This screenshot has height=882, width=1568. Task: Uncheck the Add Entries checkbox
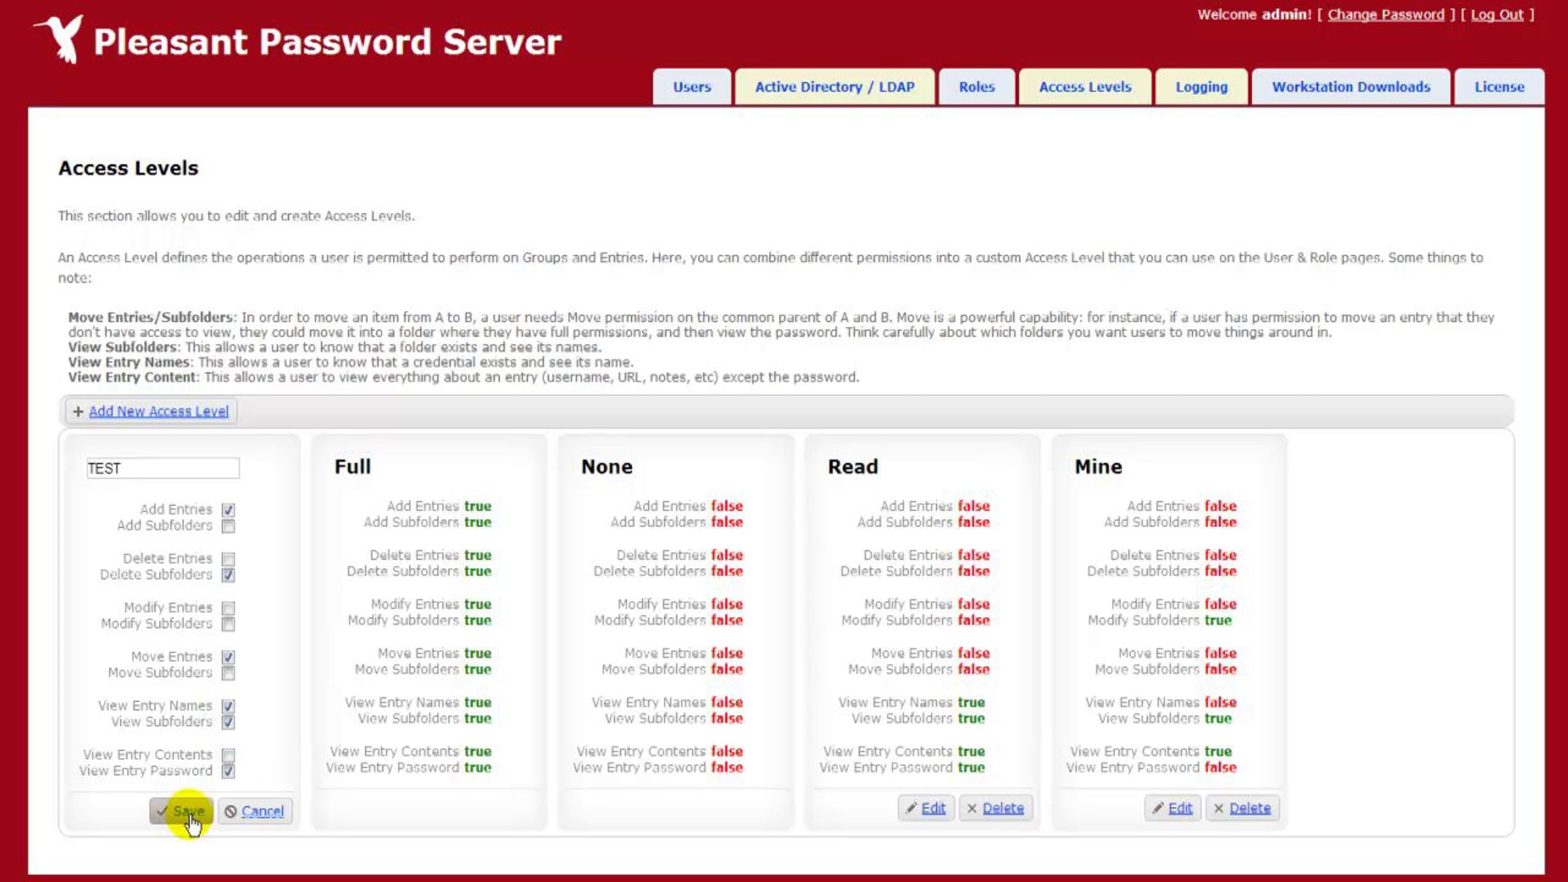pos(228,510)
